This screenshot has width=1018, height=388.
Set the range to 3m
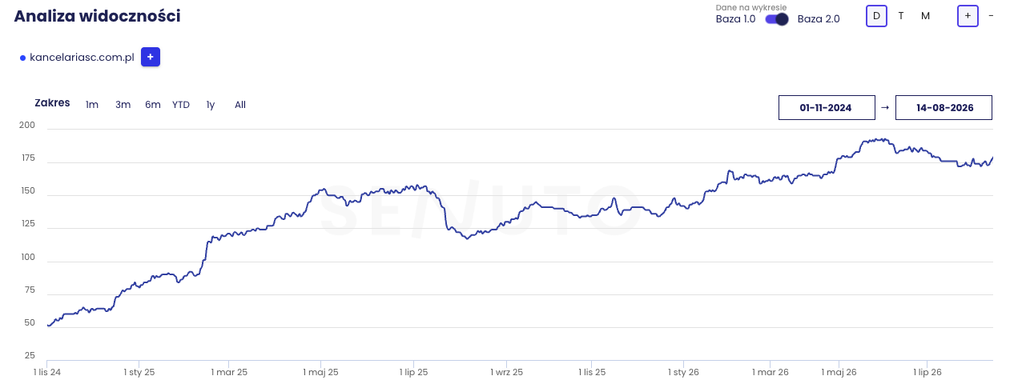pos(123,105)
